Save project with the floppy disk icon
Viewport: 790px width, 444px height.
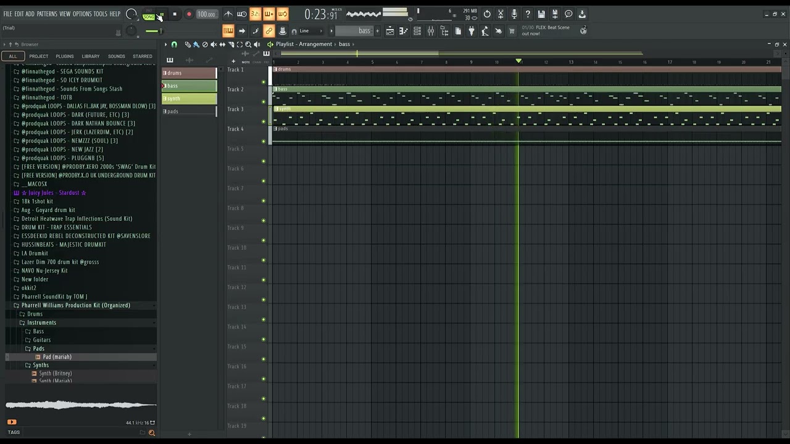click(x=541, y=14)
